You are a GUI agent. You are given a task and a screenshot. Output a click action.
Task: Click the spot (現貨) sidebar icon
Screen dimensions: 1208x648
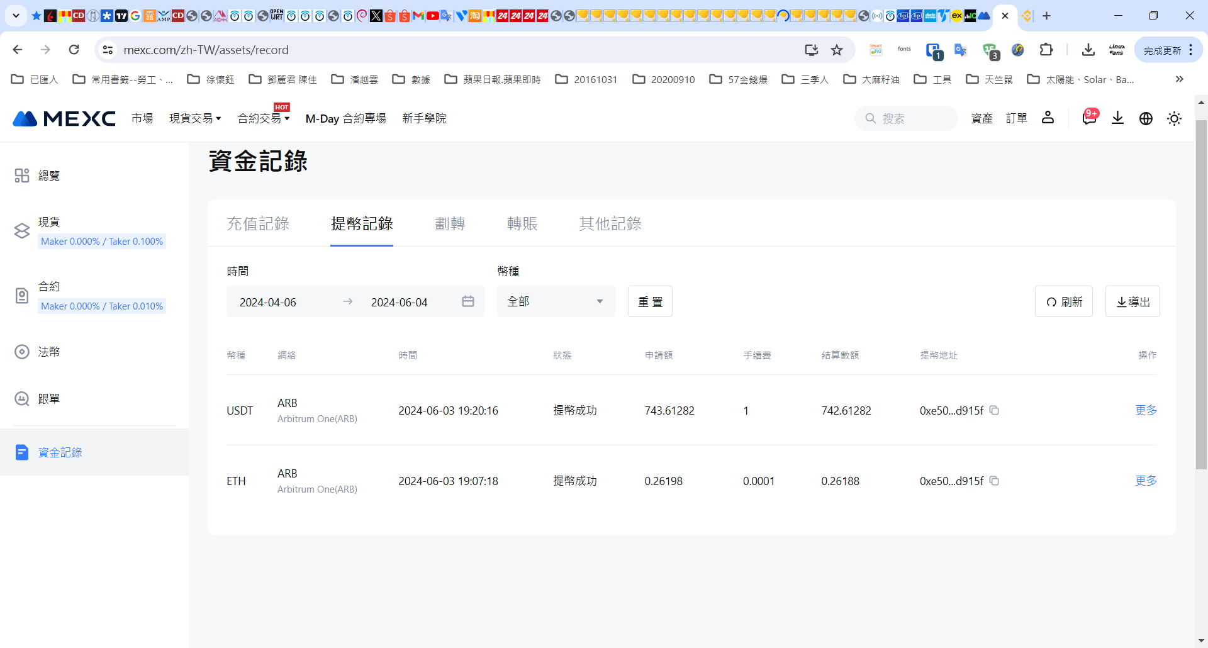point(22,231)
